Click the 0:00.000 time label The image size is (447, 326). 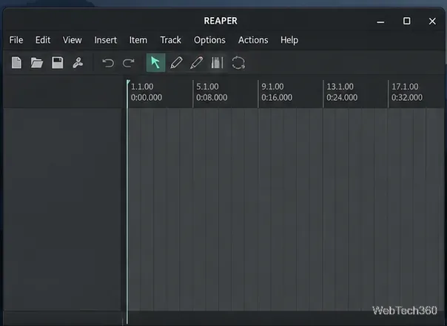coord(147,98)
